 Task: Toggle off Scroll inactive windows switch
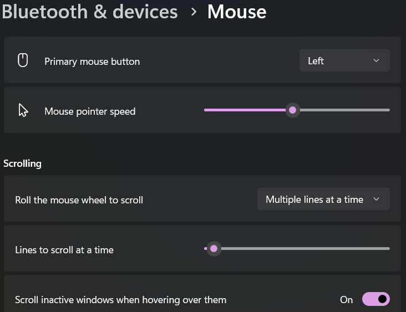tap(375, 299)
